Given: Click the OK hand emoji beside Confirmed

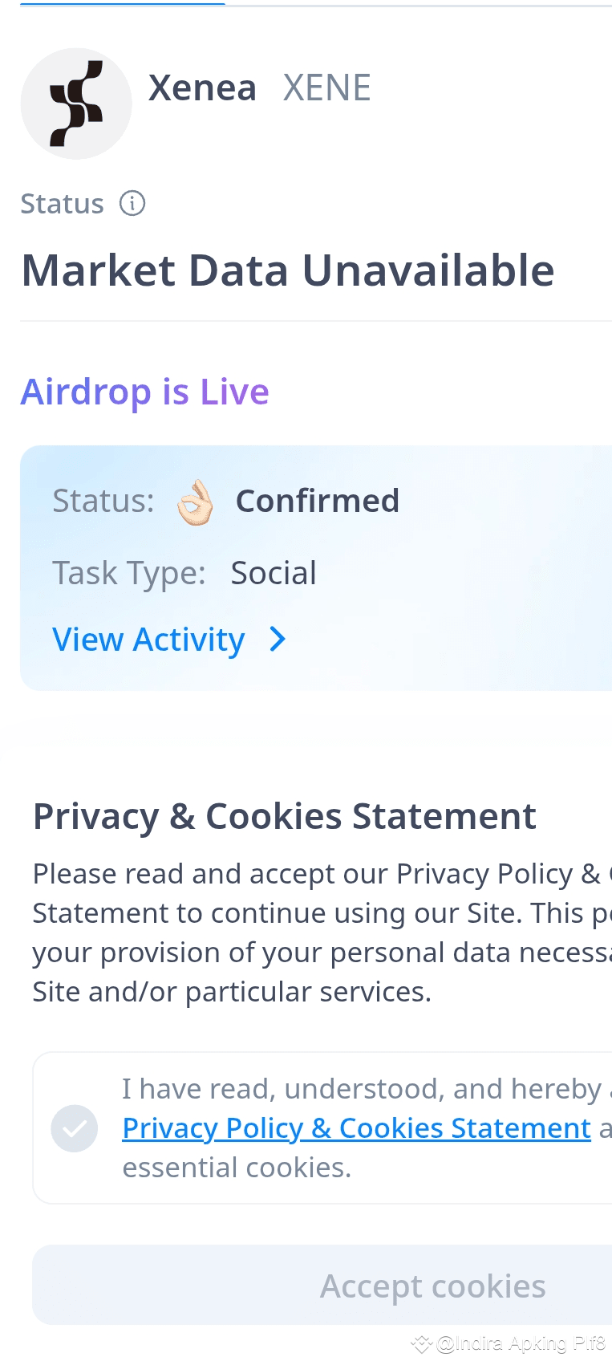Looking at the screenshot, I should click(x=195, y=501).
